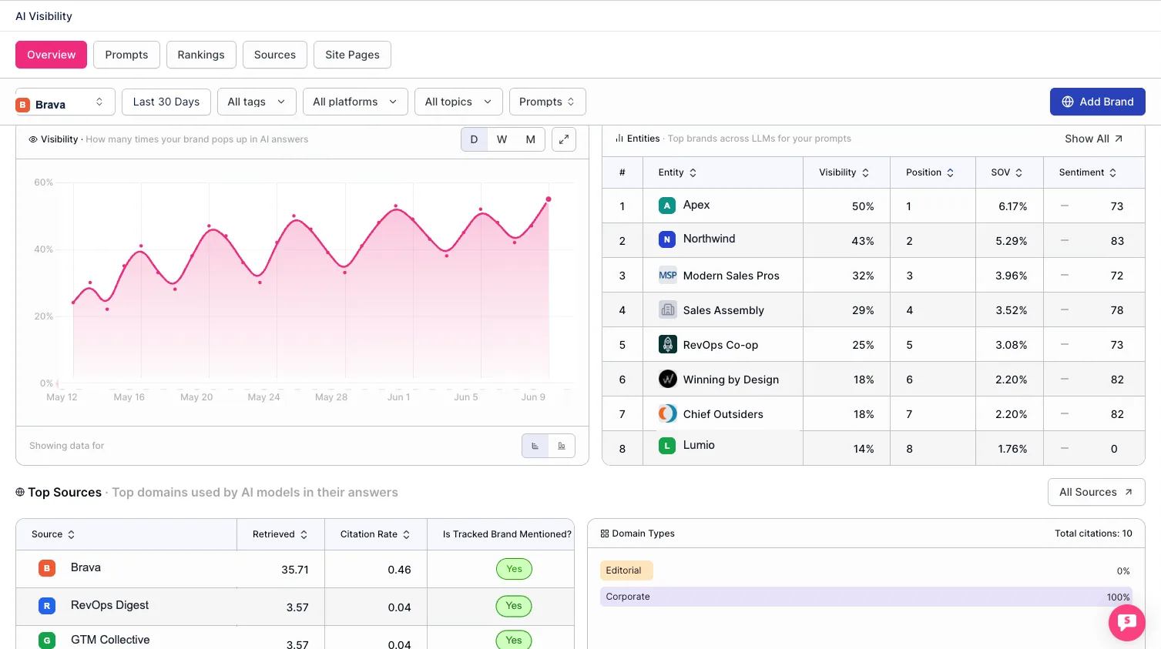Click the Winning by Design logo

point(667,379)
